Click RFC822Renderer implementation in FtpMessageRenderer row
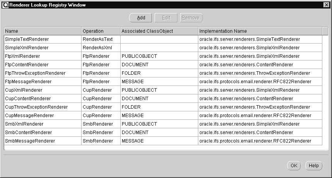 pos(260,82)
